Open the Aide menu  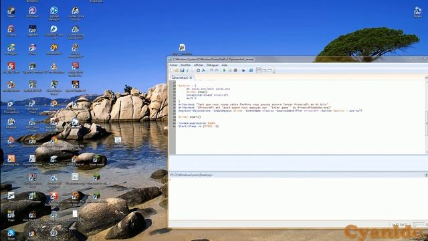tap(225, 66)
